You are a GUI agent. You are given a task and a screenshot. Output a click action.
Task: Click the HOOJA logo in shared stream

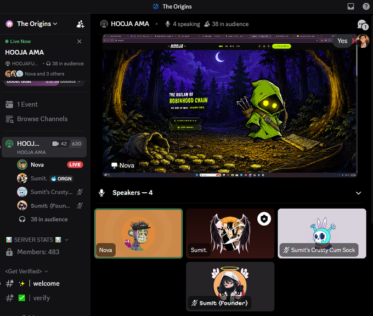(177, 46)
